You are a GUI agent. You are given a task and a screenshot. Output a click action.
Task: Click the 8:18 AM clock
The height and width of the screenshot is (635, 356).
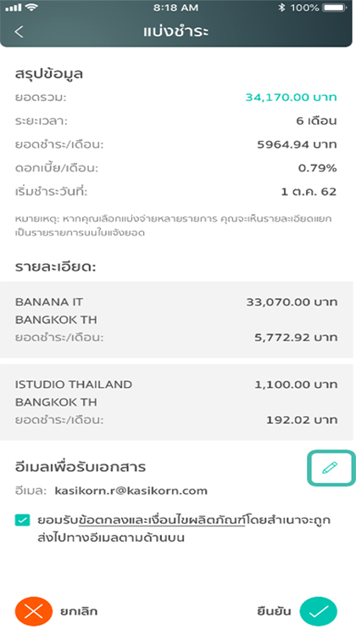point(176,8)
